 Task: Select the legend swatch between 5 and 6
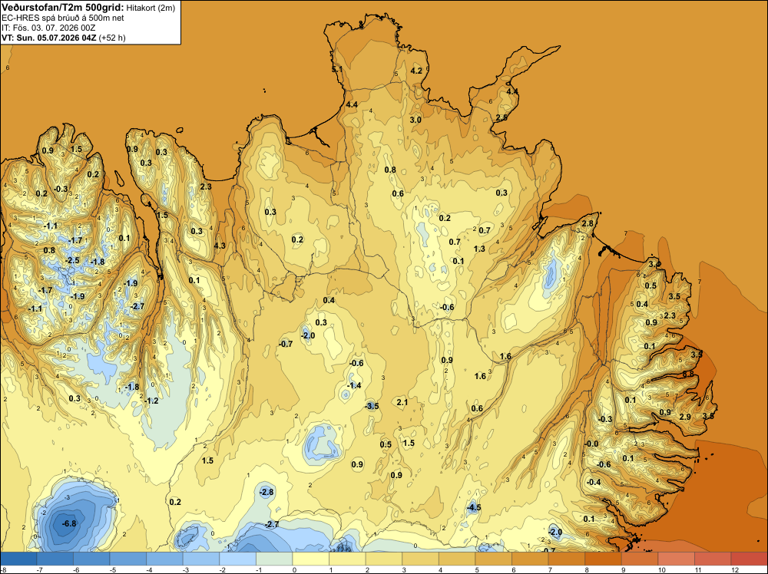click(493, 559)
